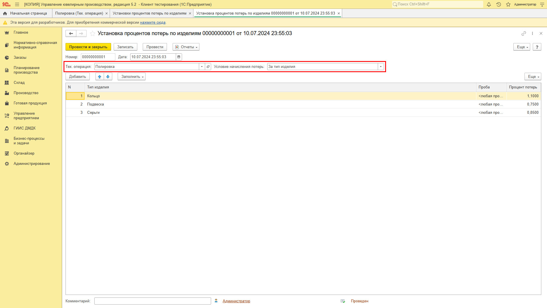Screen dimensions: 547x308
Task: Open notifications bell
Action: (489, 4)
